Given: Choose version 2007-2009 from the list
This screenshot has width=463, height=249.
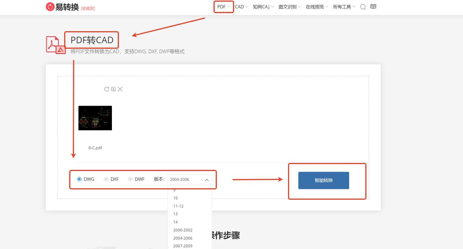Looking at the screenshot, I should point(183,246).
